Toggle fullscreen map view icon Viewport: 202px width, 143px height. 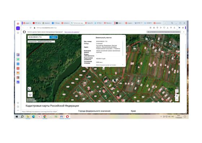coord(177,91)
